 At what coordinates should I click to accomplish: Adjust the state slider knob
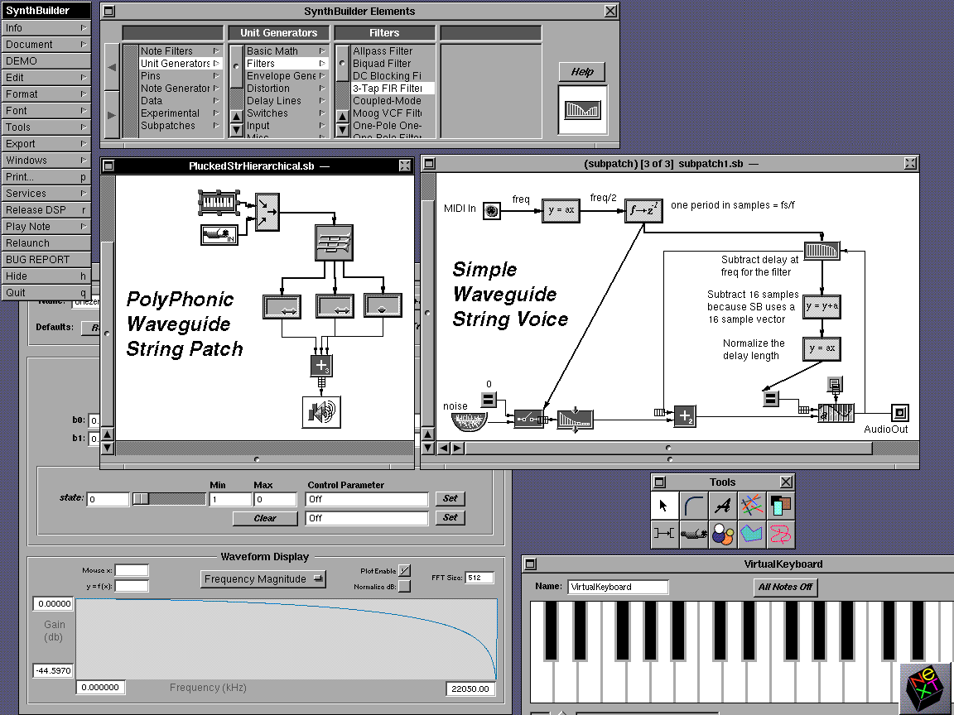pos(141,498)
